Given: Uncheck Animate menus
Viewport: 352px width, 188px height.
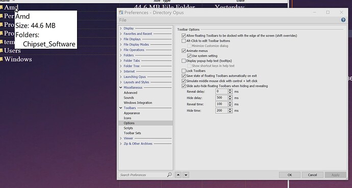Looking at the screenshot, I should 184,51.
